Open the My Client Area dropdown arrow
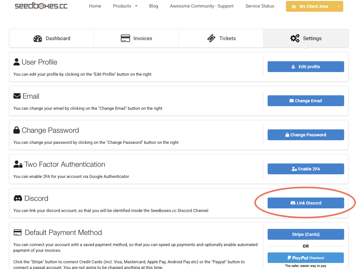The width and height of the screenshot is (358, 269). (339, 6)
